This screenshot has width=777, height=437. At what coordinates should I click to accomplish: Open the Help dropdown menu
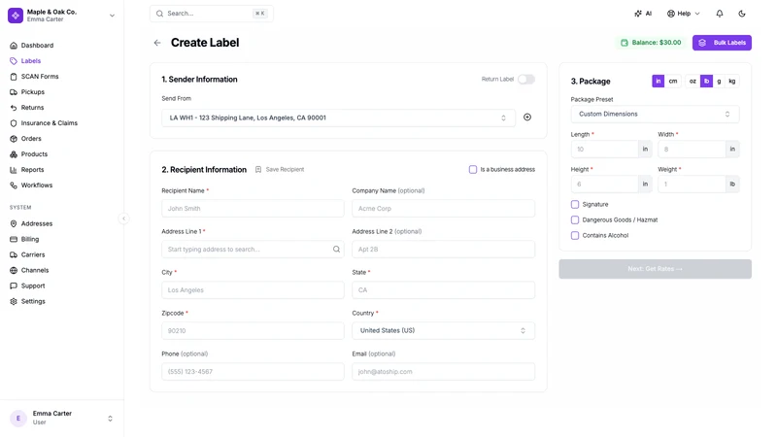684,14
